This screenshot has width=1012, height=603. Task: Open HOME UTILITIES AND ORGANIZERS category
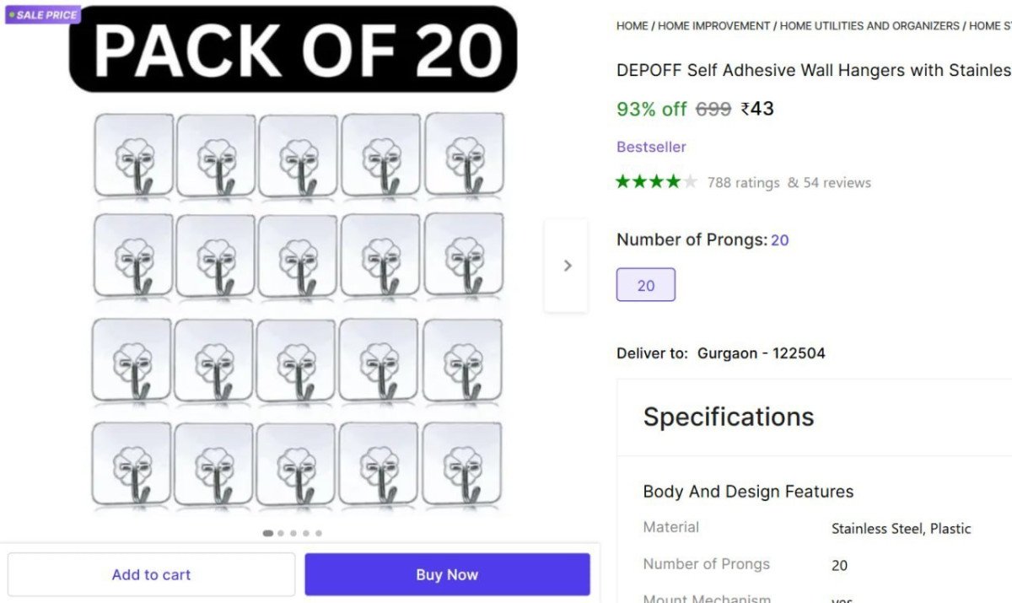click(868, 25)
